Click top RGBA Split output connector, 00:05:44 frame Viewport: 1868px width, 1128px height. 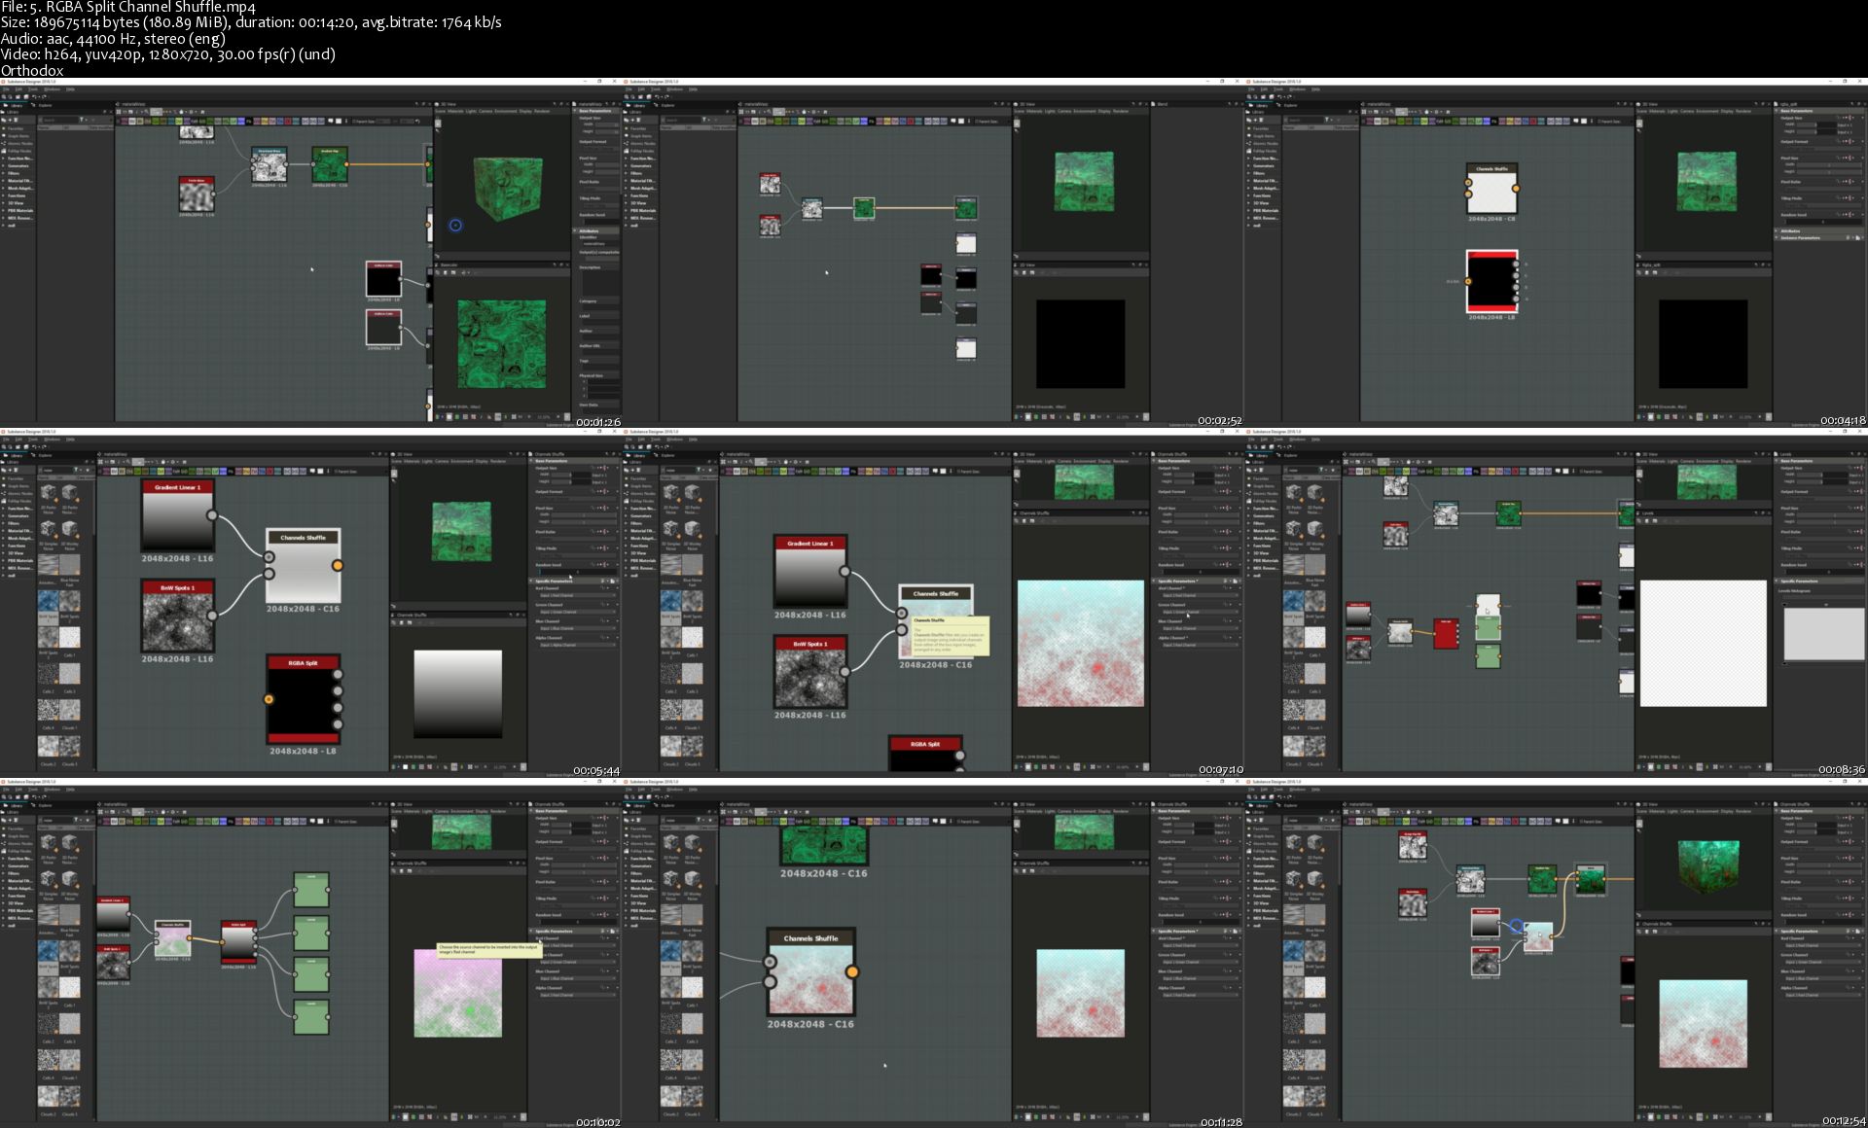[x=338, y=674]
